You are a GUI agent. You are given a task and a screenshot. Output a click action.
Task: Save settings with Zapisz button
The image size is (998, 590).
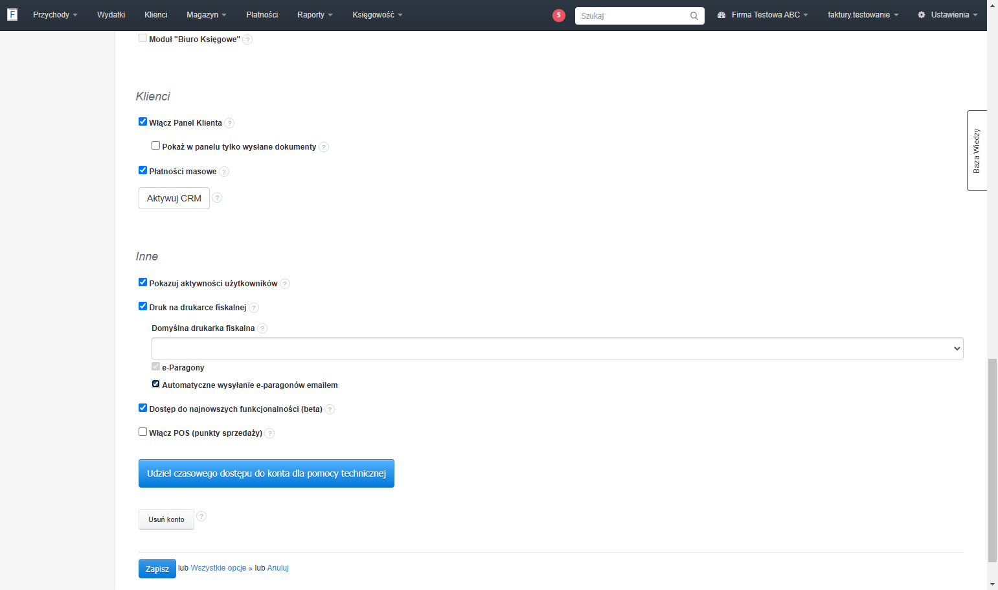click(x=157, y=569)
